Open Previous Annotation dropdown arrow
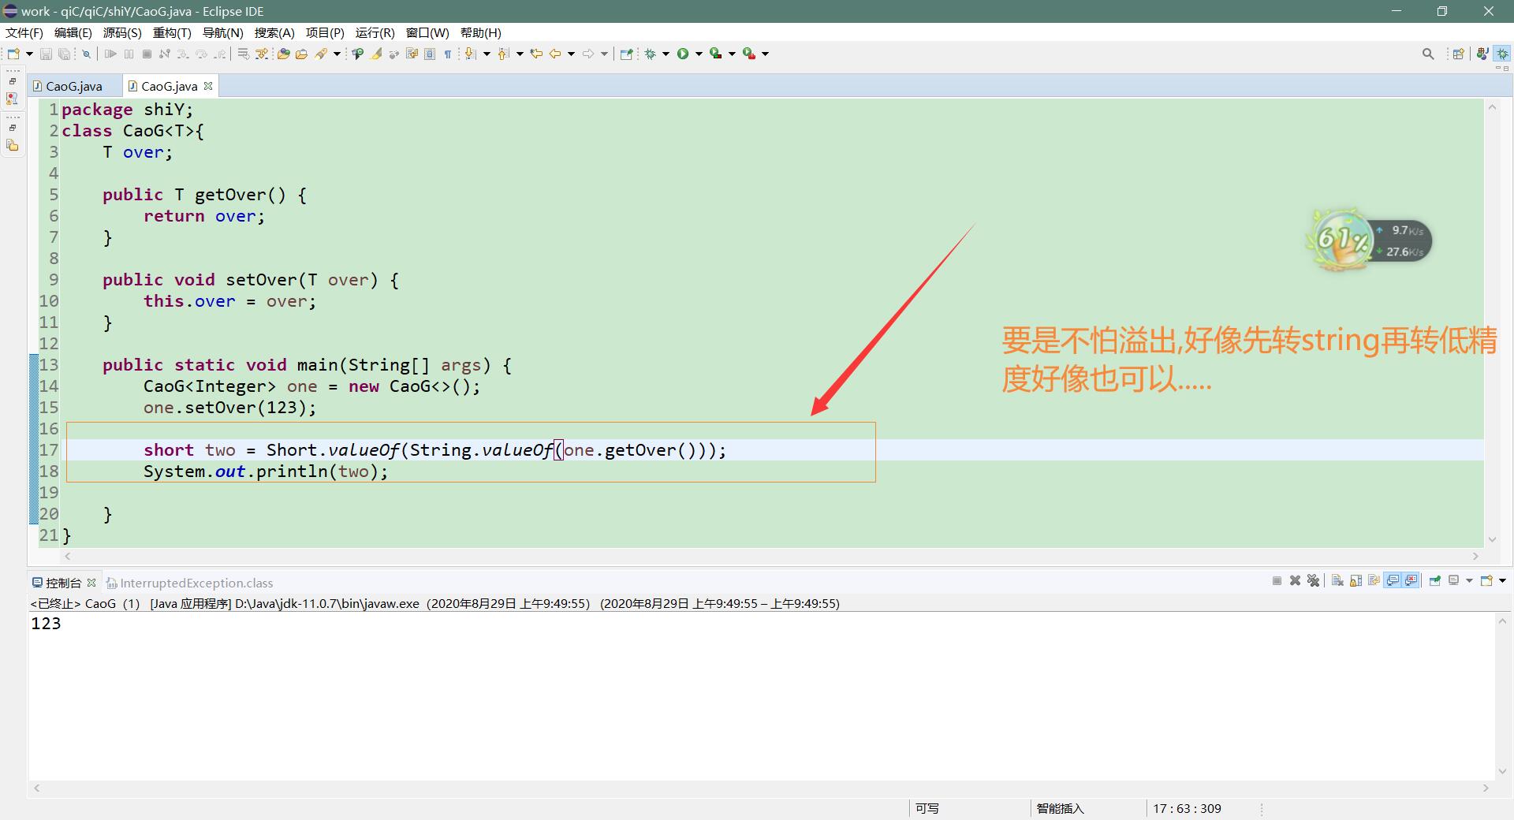The height and width of the screenshot is (820, 1514). point(520,54)
